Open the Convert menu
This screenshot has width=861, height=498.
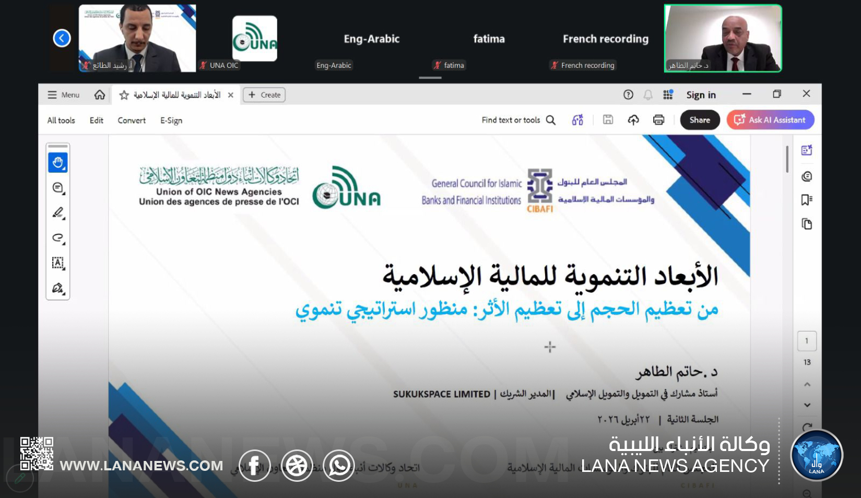click(132, 121)
